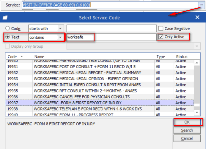
Task: Select the Text radio button
Action: (7, 38)
